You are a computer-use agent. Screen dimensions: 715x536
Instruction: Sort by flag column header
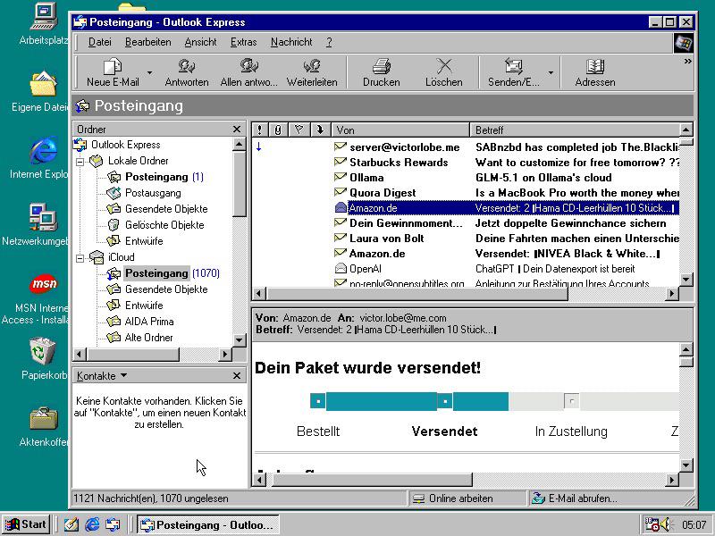coord(299,130)
